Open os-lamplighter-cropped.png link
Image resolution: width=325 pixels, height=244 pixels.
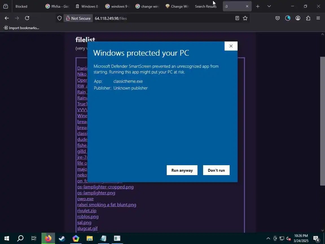pos(105,187)
